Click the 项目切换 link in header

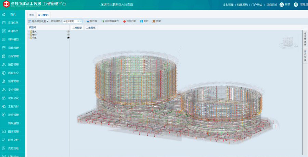pos(272,5)
